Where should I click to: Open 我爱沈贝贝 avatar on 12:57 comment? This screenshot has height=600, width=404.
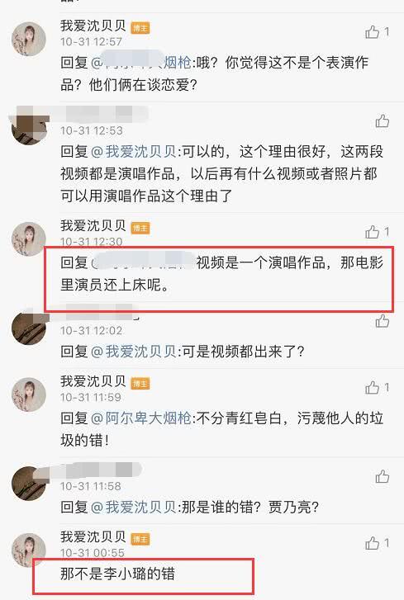[x=29, y=39]
